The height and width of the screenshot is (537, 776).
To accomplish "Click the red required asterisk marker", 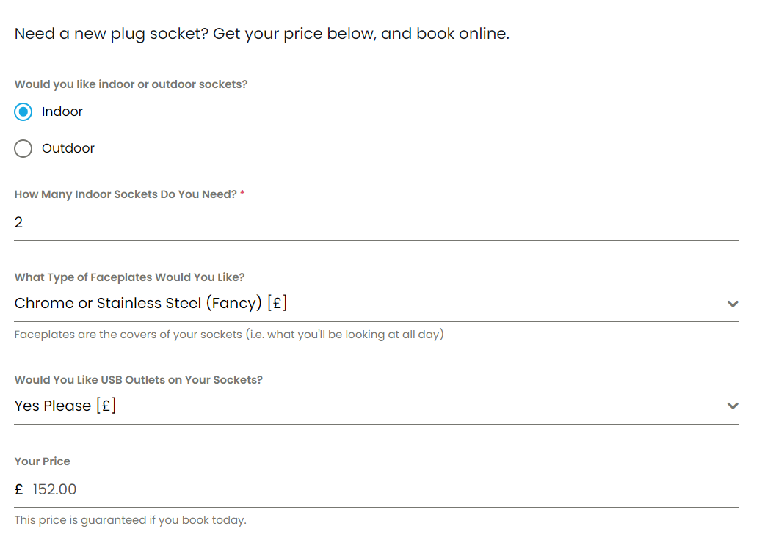I will [242, 194].
